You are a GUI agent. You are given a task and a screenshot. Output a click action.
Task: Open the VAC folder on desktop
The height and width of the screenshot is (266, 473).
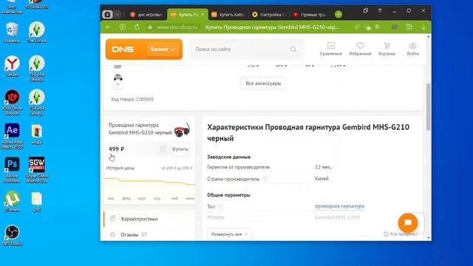point(37,201)
